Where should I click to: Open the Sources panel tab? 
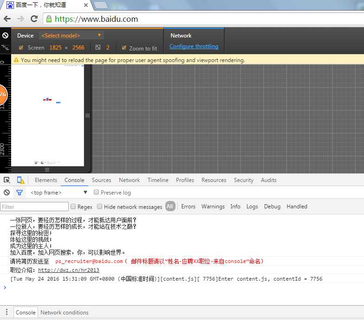tap(101, 180)
